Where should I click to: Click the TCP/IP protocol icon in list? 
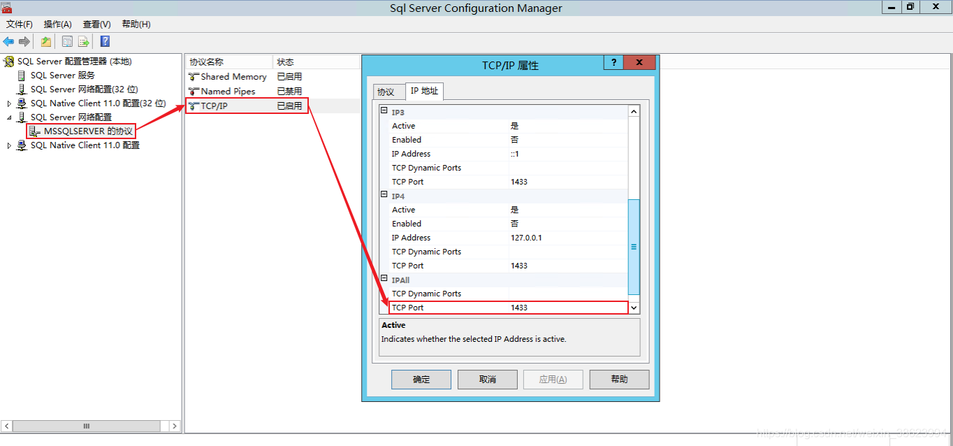point(194,106)
